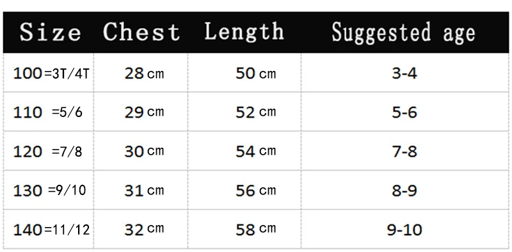This screenshot has width=512, height=252.
Task: Click the suggested age 7-8 cell
Action: [x=404, y=152]
